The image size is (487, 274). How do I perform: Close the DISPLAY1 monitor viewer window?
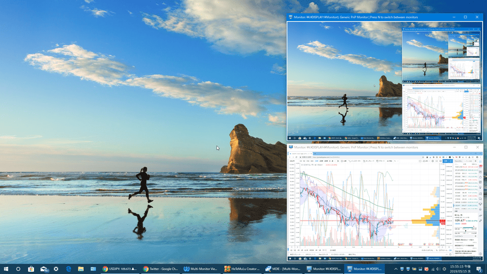click(x=477, y=17)
